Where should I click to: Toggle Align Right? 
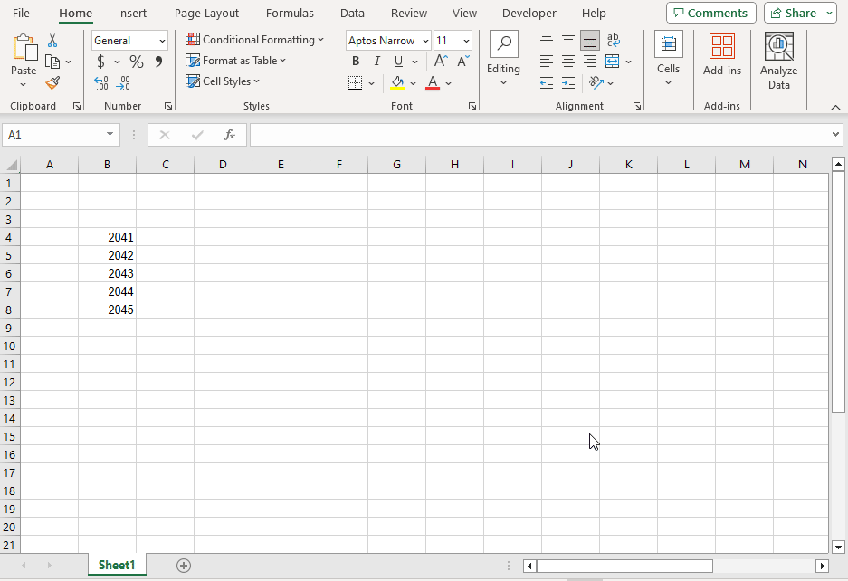coord(590,62)
